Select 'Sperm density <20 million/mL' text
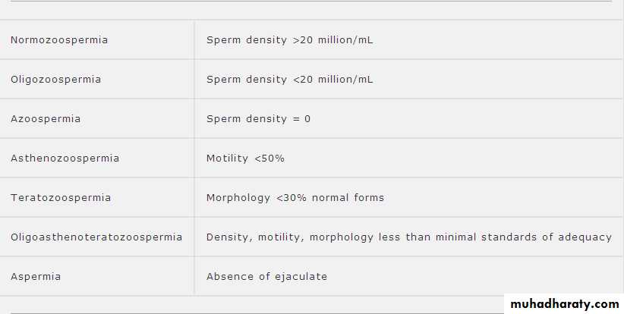This screenshot has width=624, height=314. pos(289,80)
